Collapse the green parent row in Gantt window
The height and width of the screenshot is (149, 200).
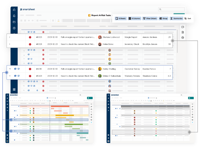[x=21, y=124]
